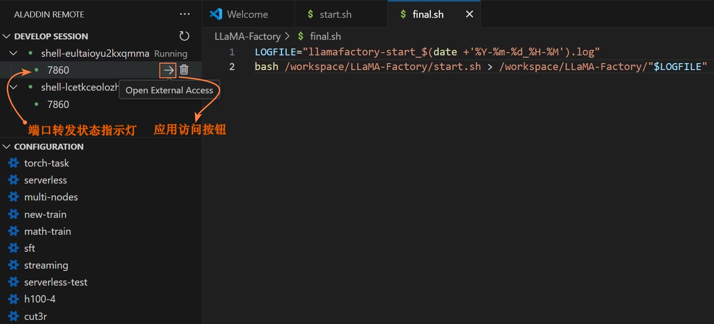
Task: Switch to the Welcome tab
Action: (247, 14)
